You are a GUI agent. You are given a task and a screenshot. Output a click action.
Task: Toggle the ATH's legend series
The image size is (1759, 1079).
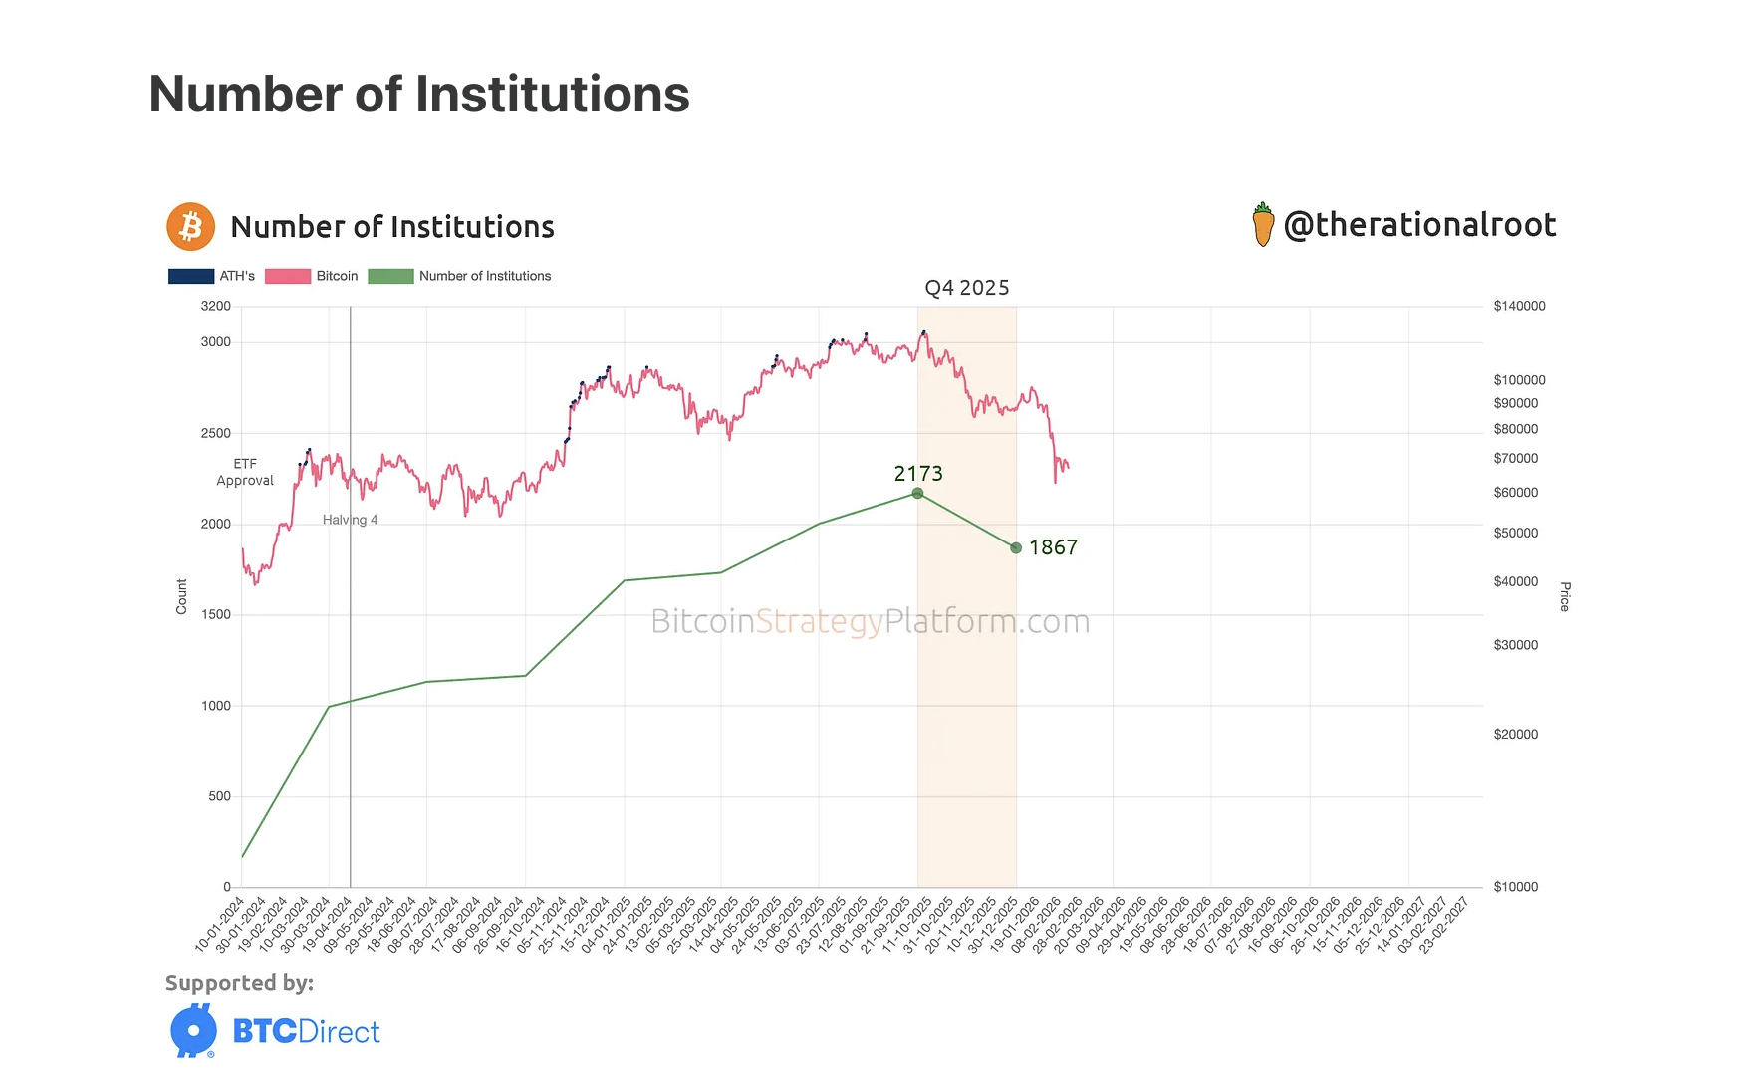point(237,276)
